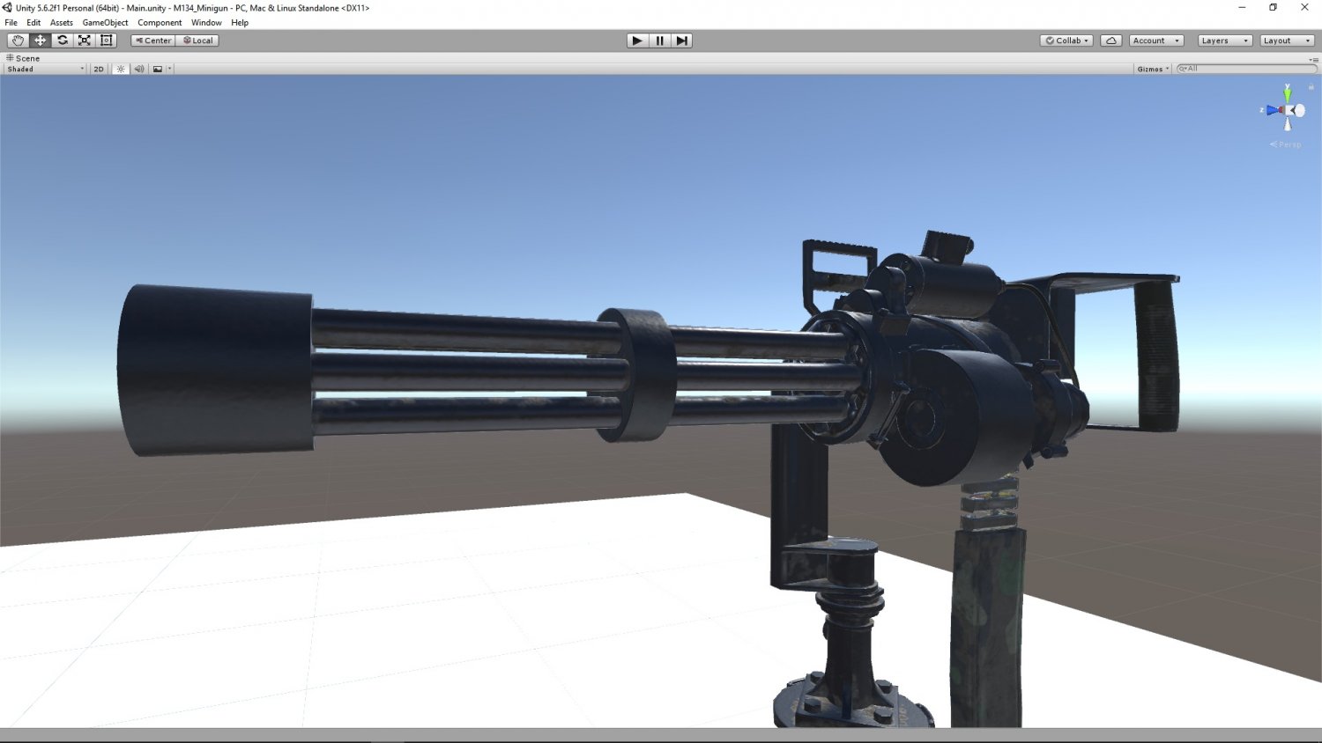Open Unity Cloud Services panel
The width and height of the screenshot is (1322, 743).
click(x=1110, y=40)
